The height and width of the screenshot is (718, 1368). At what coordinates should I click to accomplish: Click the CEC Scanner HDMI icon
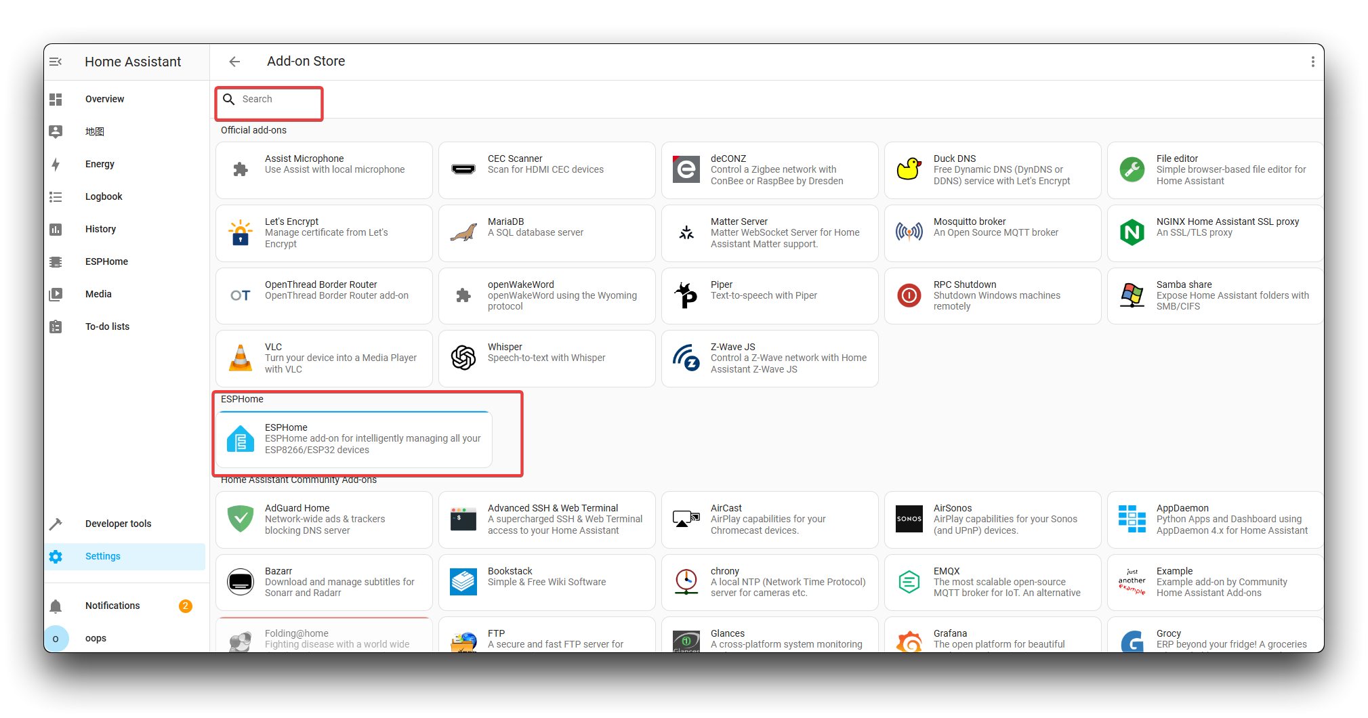(x=463, y=169)
